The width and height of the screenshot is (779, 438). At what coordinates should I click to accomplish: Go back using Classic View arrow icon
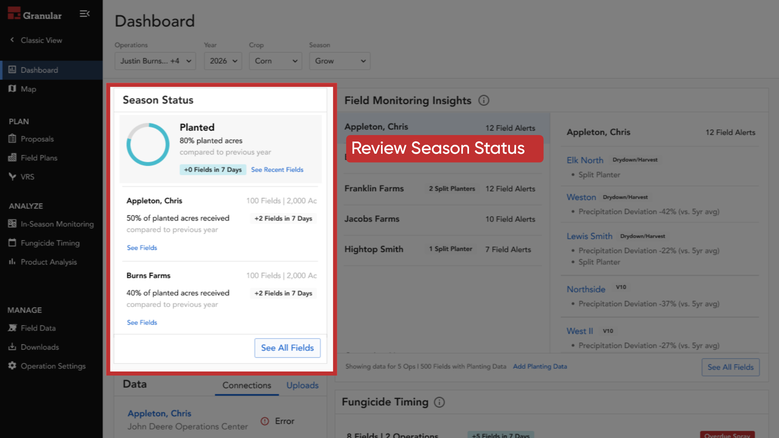coord(12,40)
